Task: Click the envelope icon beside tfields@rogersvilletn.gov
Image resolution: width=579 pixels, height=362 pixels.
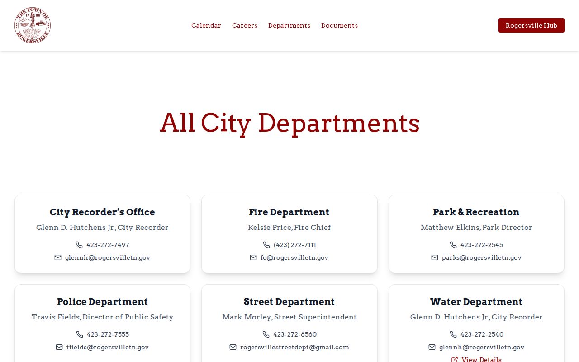Action: tap(59, 347)
